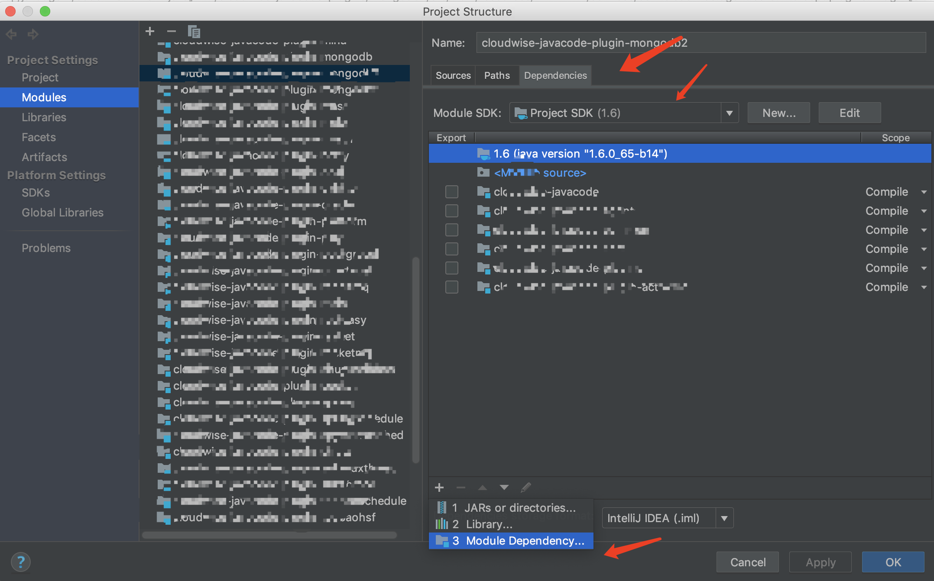Open the IntelliJ IDEA (.iml) format dropdown
Image resolution: width=934 pixels, height=581 pixels.
point(724,518)
